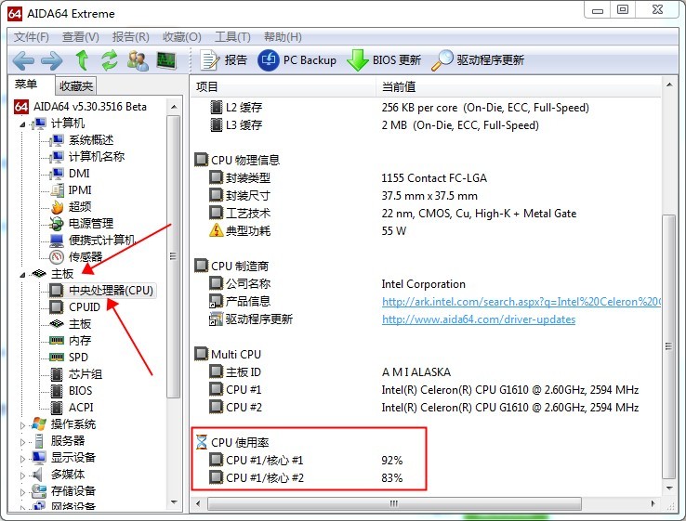Open the ark.intel.com product info link
This screenshot has width=686, height=521.
click(x=521, y=302)
